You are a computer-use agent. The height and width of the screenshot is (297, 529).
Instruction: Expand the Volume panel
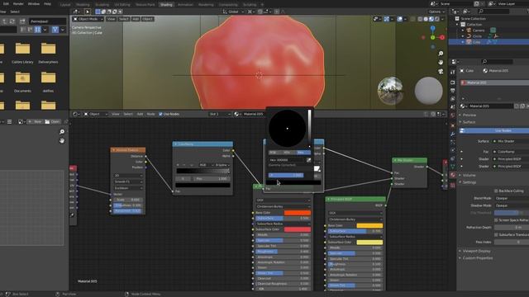(x=469, y=175)
